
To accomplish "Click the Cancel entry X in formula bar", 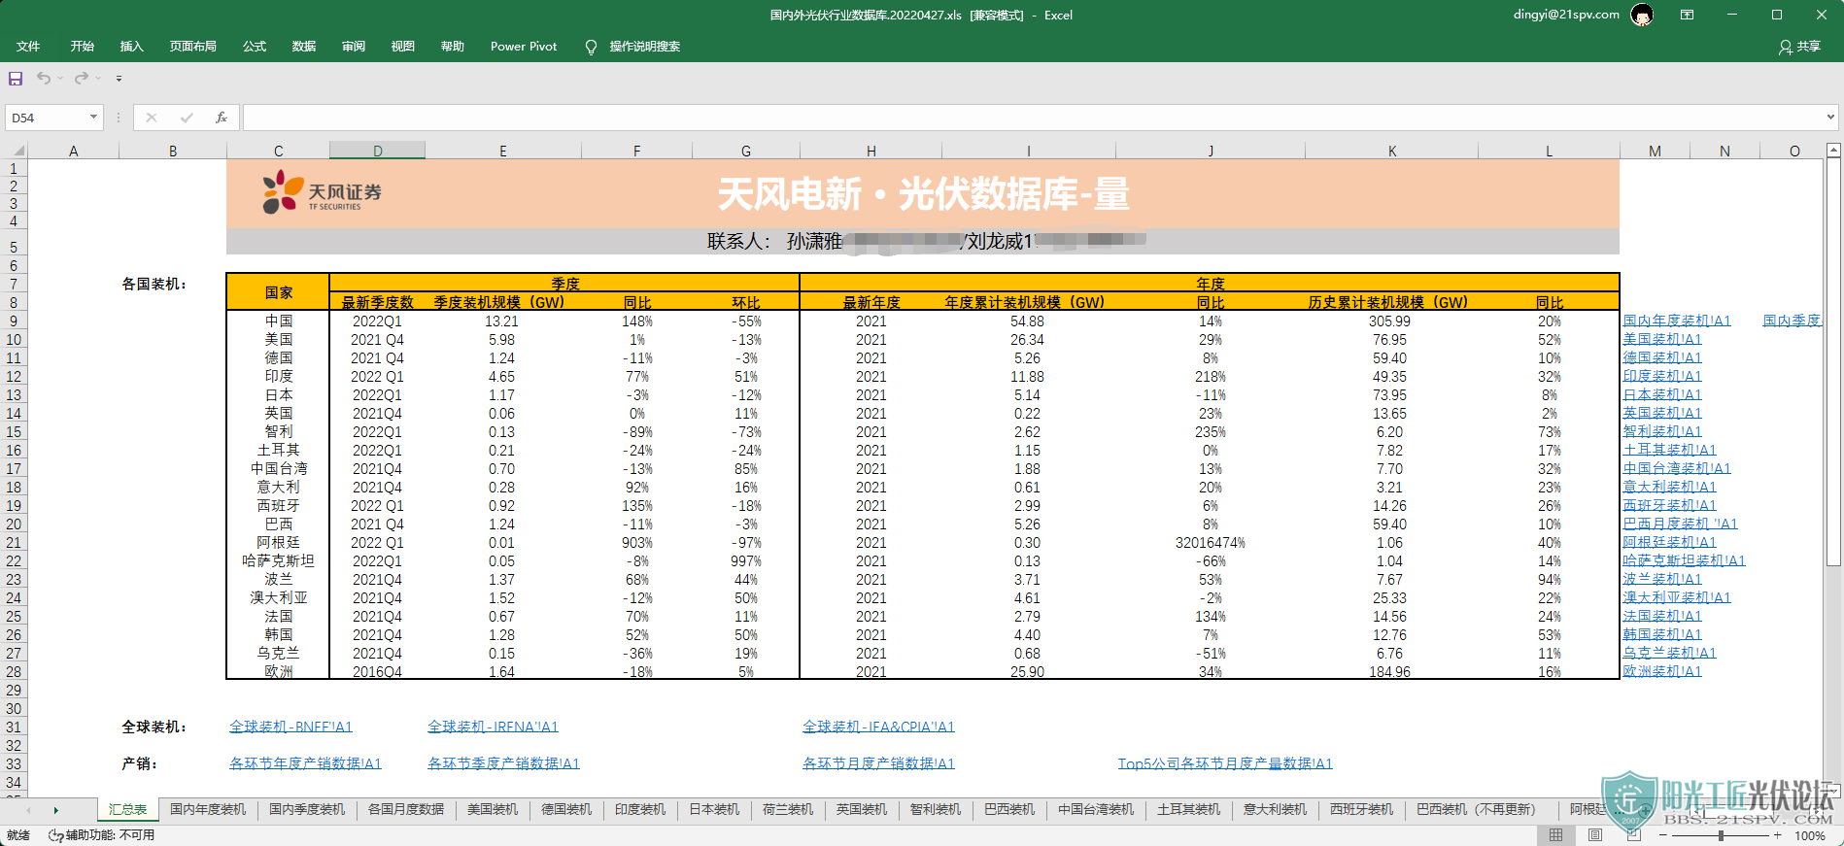I will pos(152,118).
